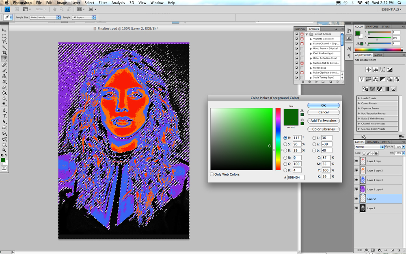Lock all layer properties using padlock icon

point(376,153)
